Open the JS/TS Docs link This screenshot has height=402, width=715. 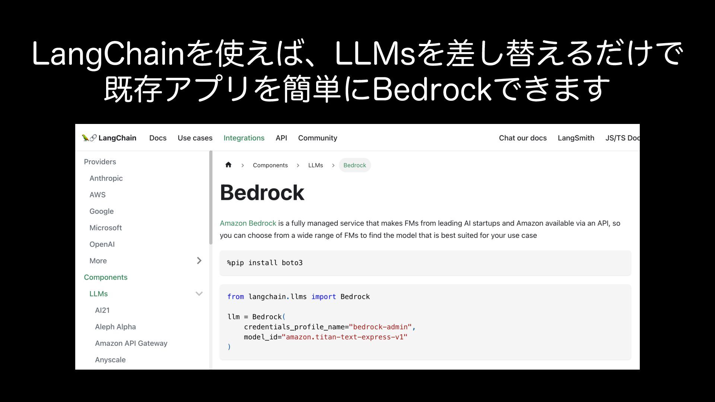click(622, 138)
